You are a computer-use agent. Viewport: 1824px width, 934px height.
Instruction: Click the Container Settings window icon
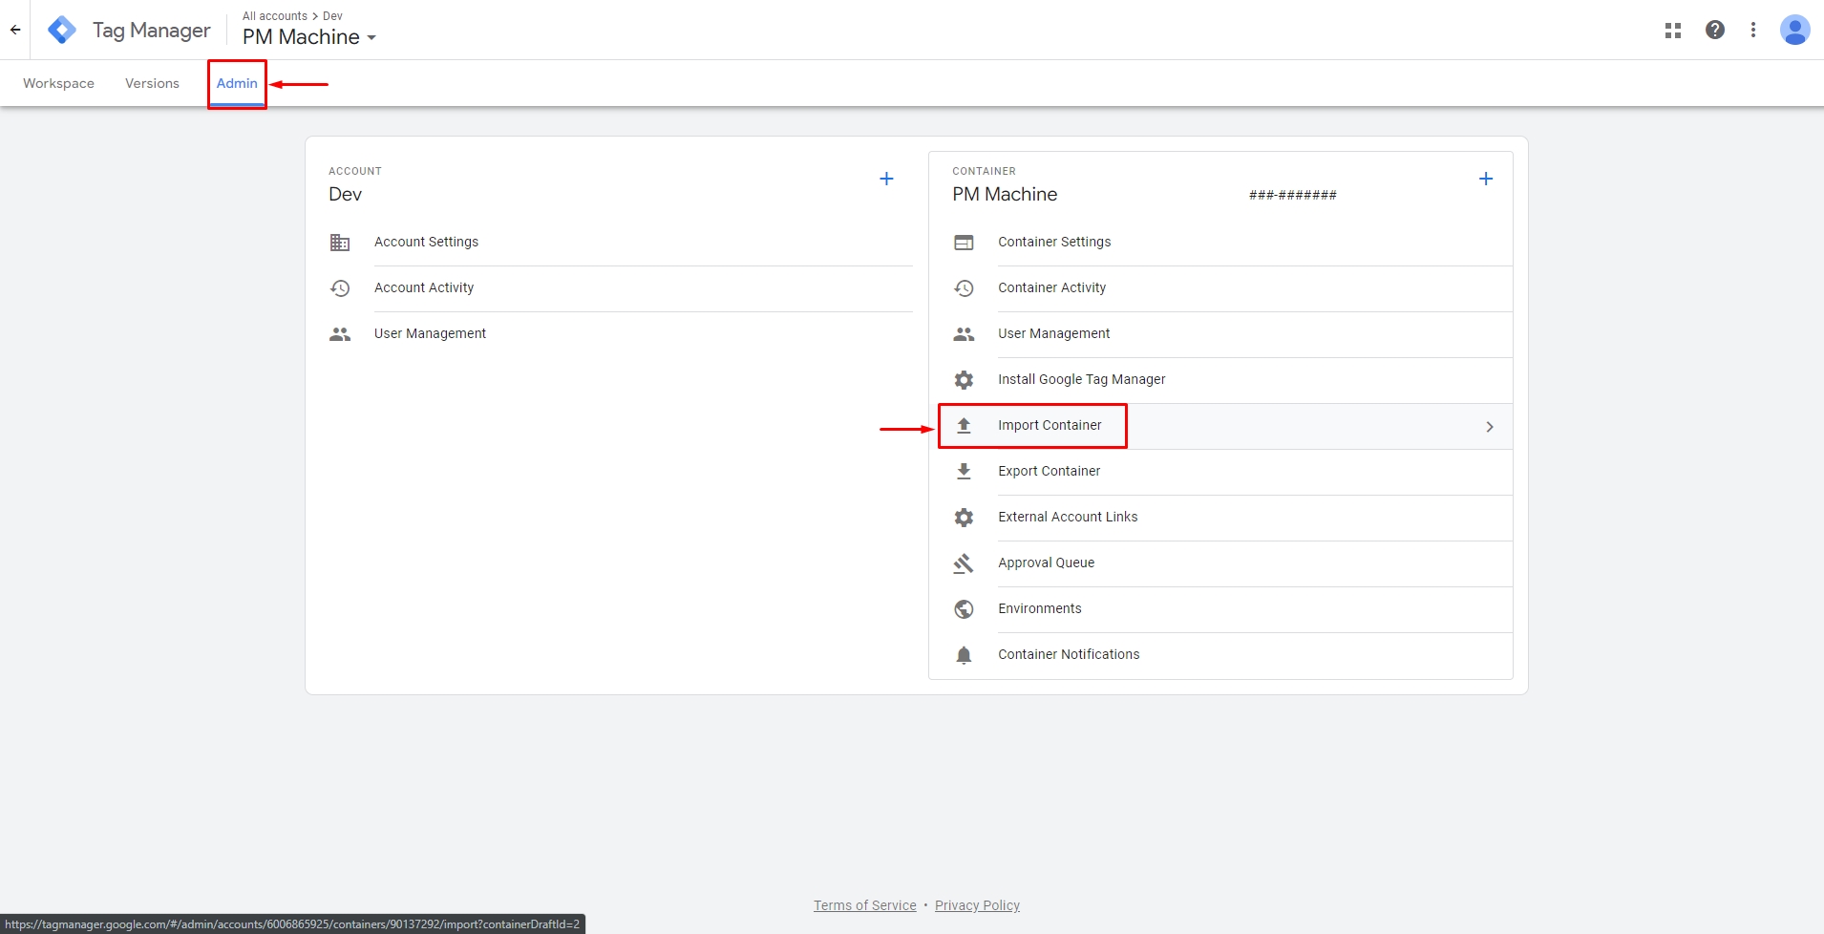(965, 243)
